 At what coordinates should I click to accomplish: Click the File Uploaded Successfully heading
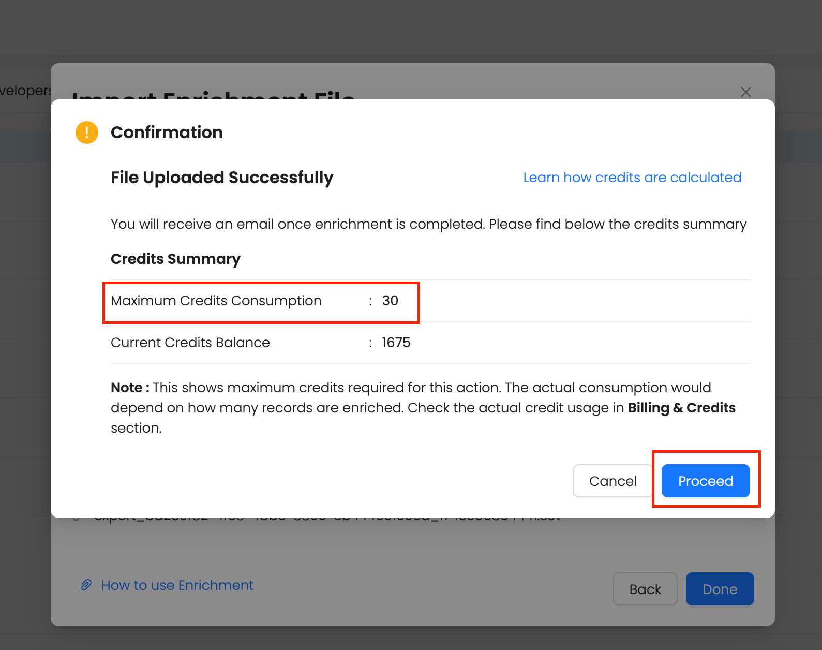pyautogui.click(x=222, y=178)
